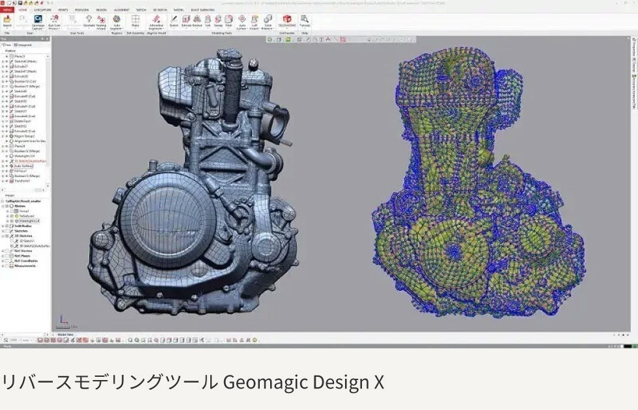Expand the Solid Bodies tree node
The image size is (638, 410).
(x=3, y=226)
